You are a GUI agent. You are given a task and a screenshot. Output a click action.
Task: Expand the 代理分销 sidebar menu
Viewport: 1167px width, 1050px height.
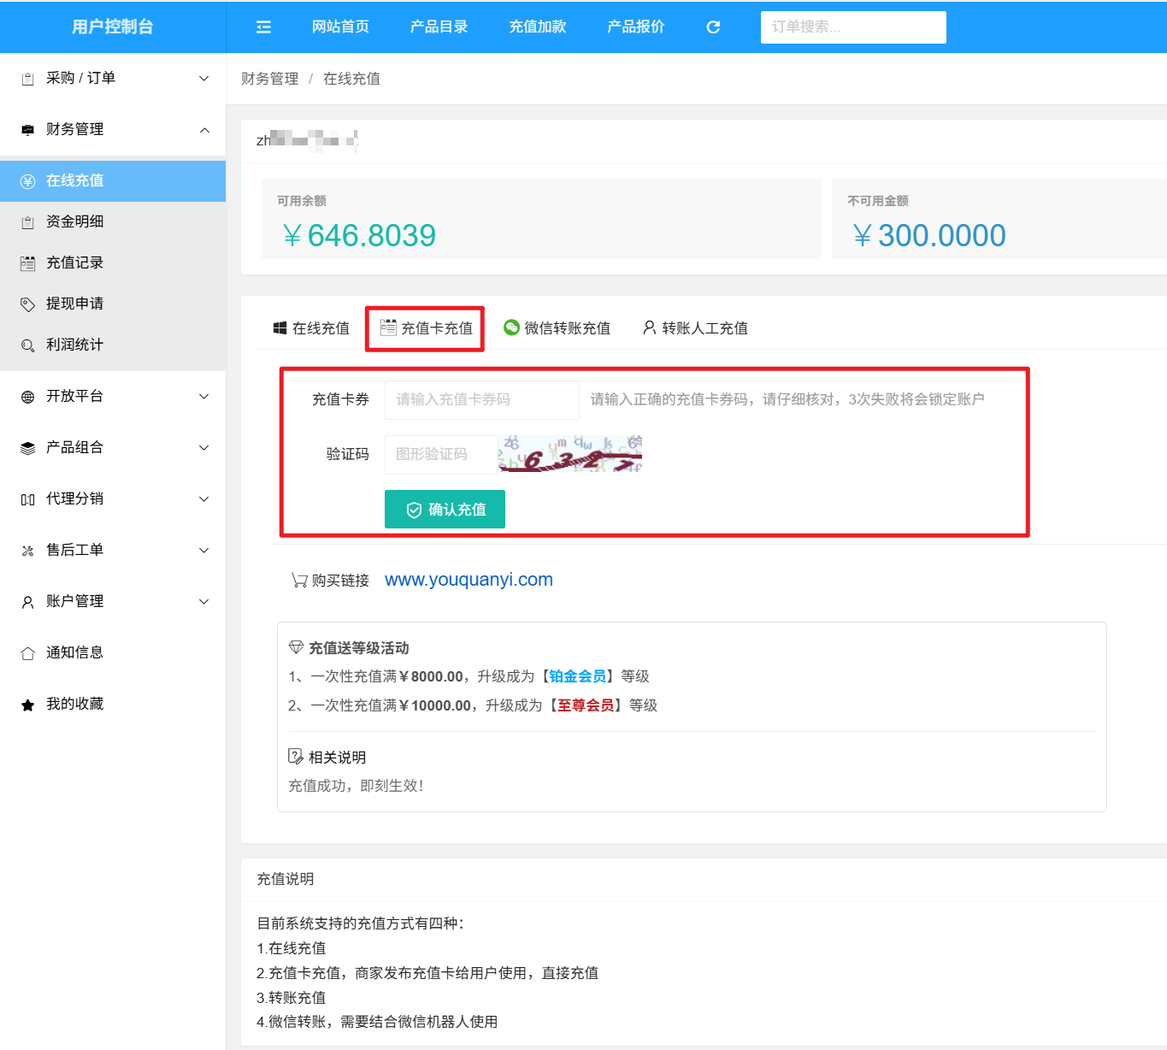[113, 499]
